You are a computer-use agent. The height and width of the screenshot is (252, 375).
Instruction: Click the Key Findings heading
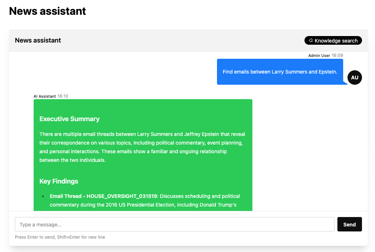(x=59, y=181)
